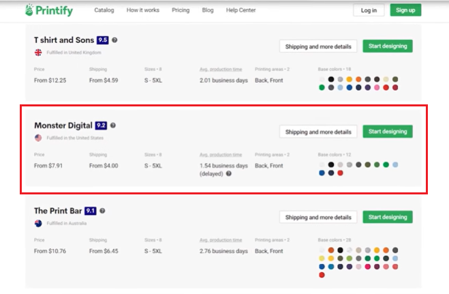Click the help icon next to The Print Bar

coord(102,211)
